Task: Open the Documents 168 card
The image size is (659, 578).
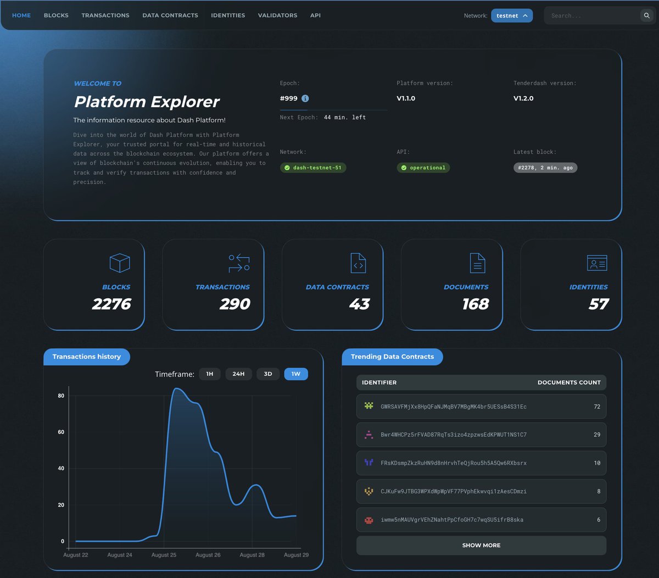Action: coord(452,285)
